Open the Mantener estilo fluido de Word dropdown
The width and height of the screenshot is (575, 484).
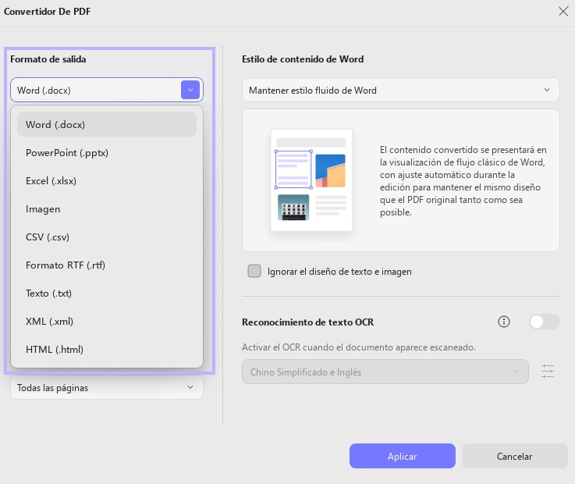[401, 90]
